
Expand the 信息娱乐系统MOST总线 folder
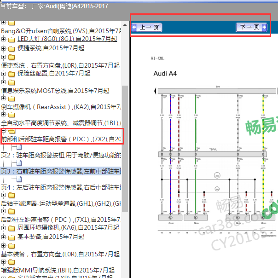3,82
